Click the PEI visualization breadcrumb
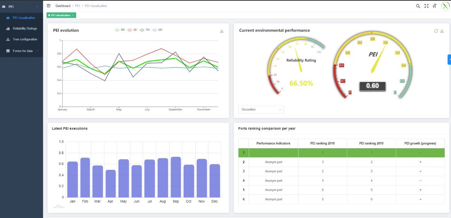 95,6
